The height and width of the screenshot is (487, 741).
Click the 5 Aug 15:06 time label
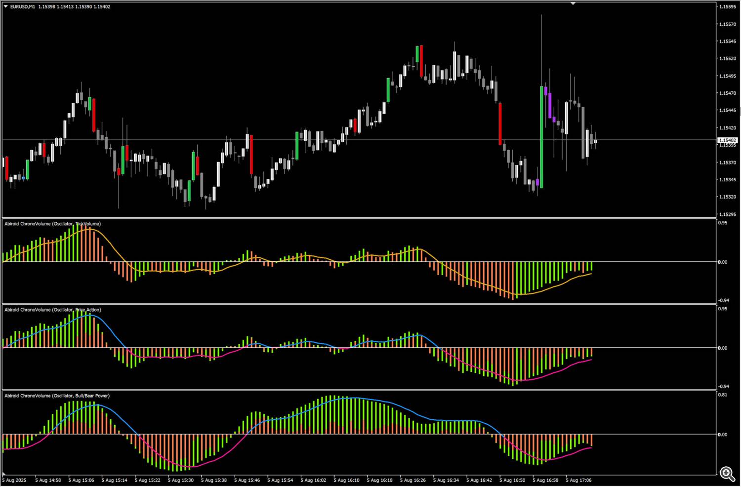[x=82, y=480]
